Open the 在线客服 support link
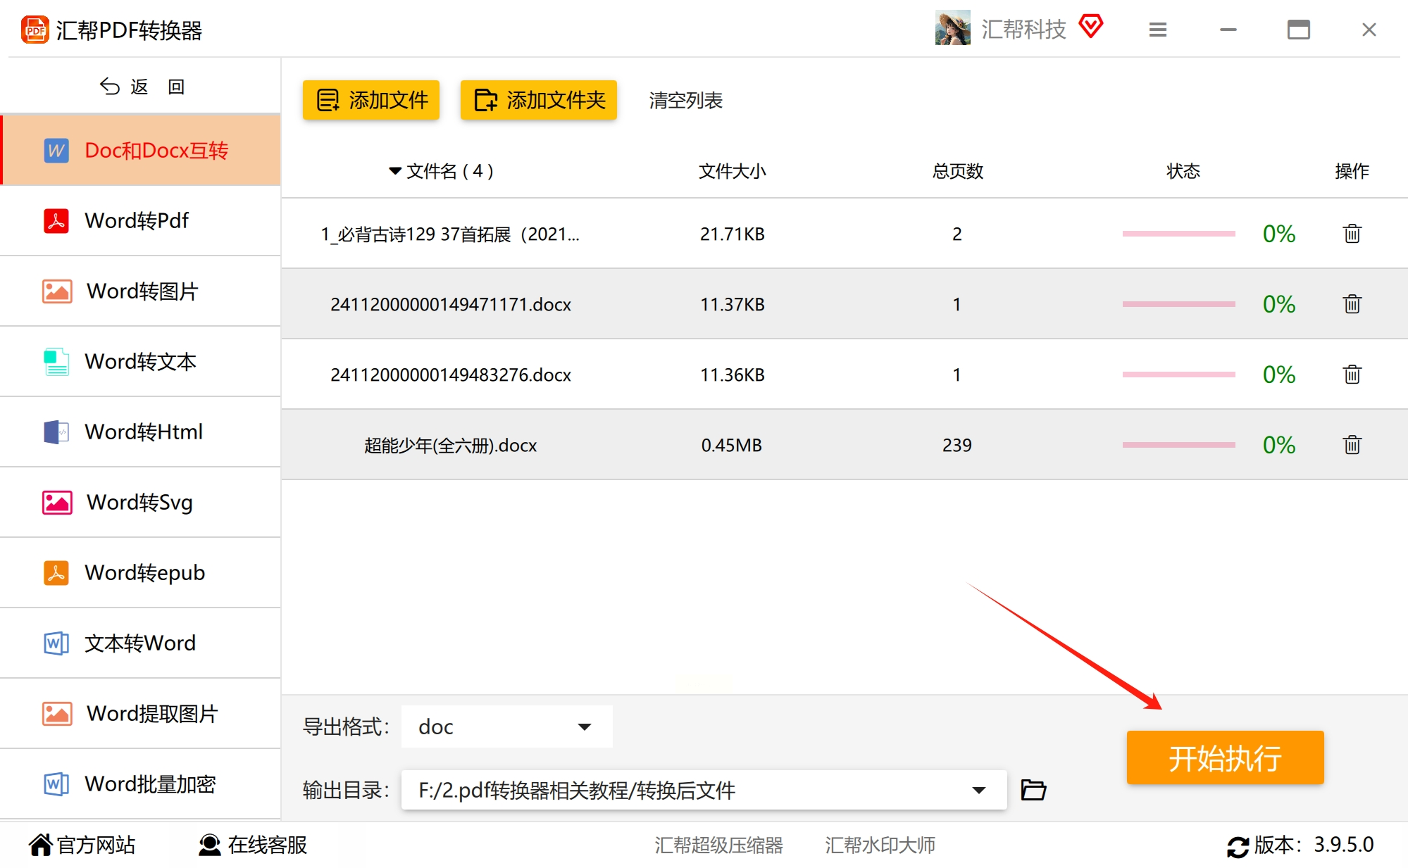1408x868 pixels. pyautogui.click(x=253, y=845)
